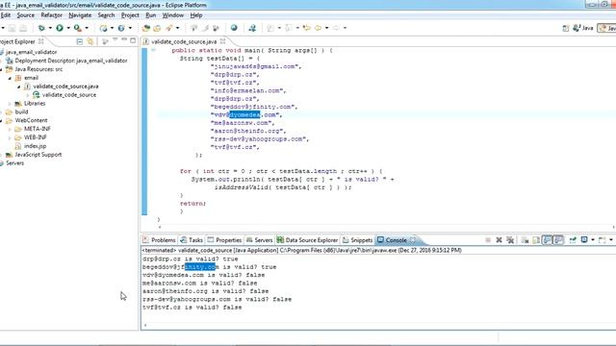Open the Debug dropdown arrow

(x=50, y=28)
